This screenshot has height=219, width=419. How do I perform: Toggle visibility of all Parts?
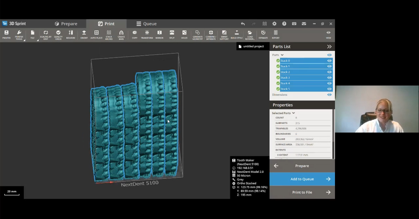coord(329,55)
